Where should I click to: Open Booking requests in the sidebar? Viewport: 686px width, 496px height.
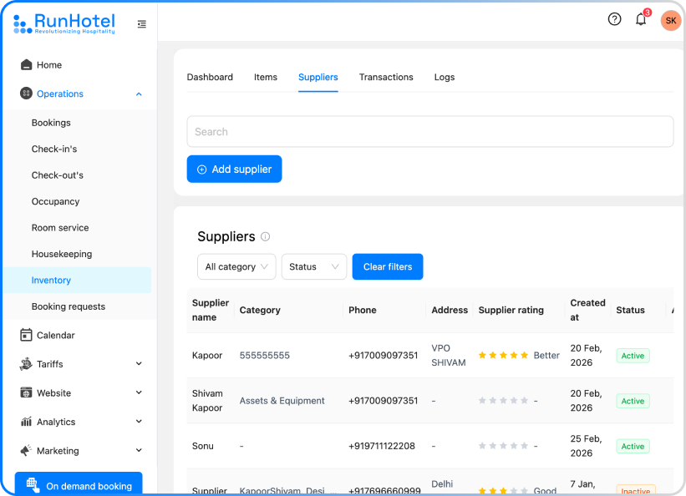tap(69, 306)
